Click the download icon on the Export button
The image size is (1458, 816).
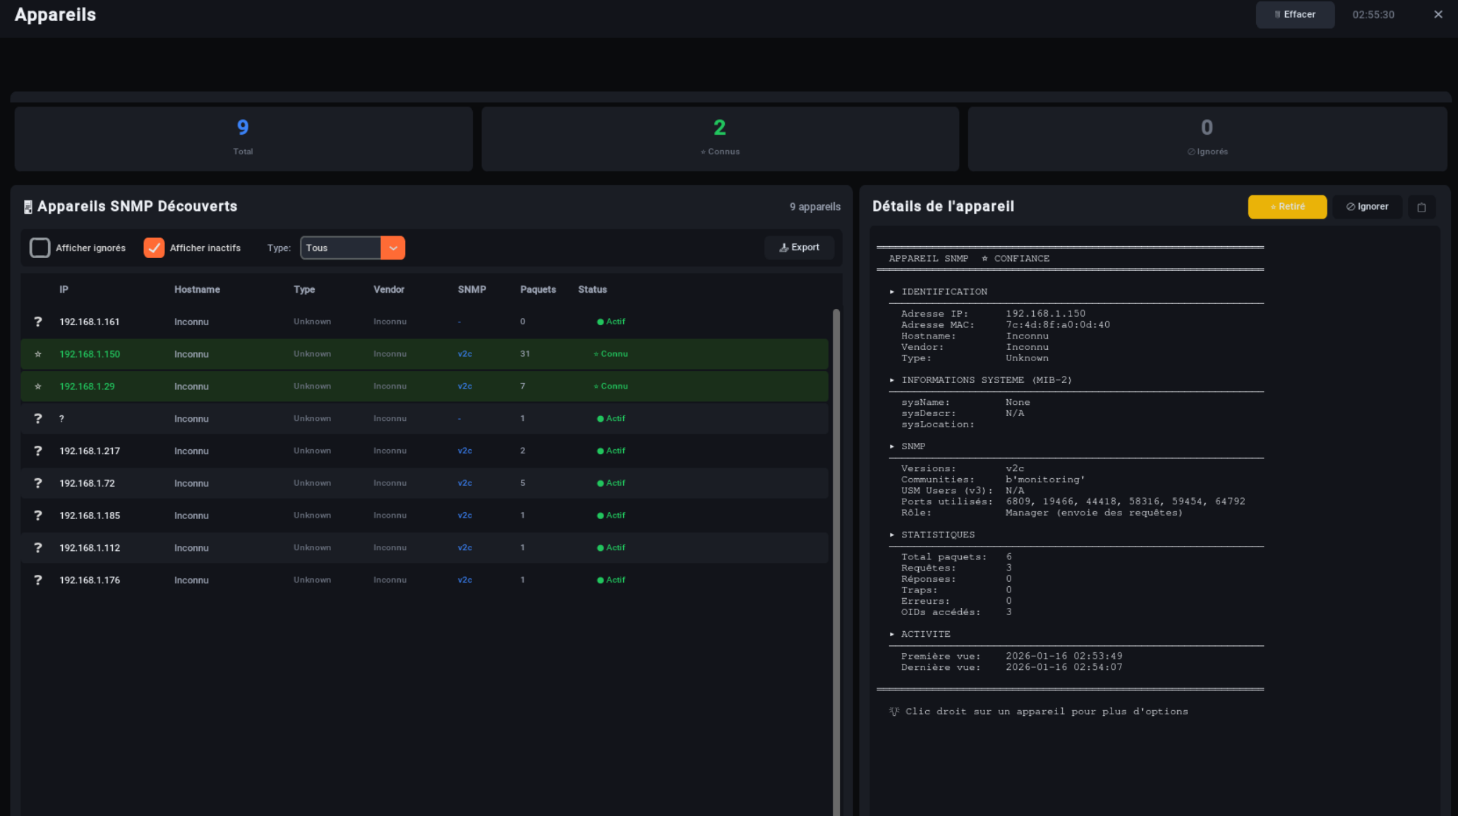point(783,248)
